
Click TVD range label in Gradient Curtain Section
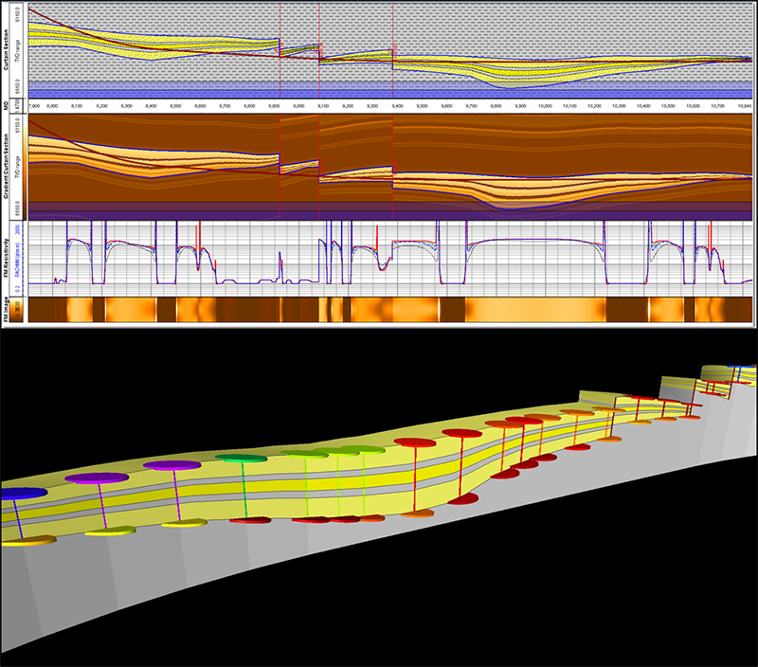point(17,174)
